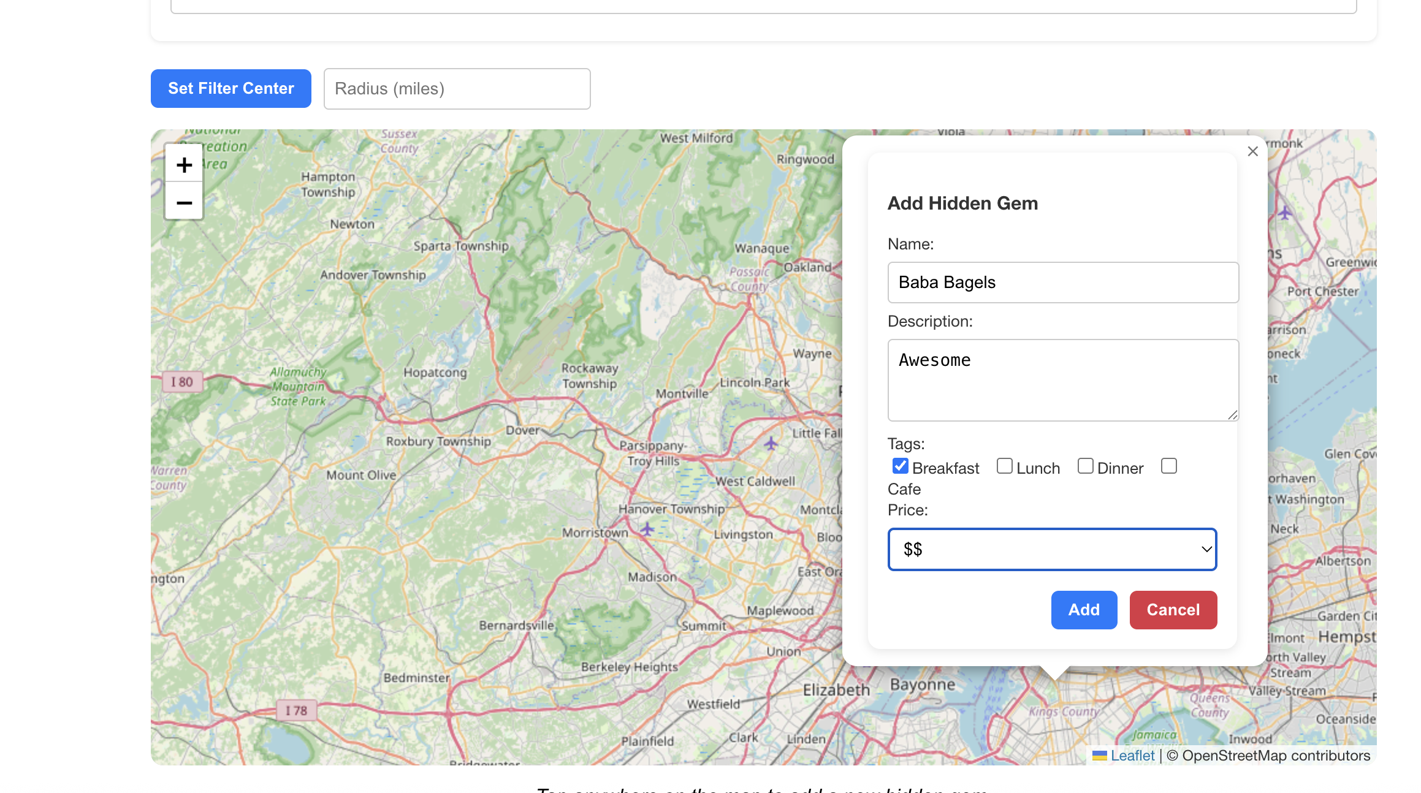The height and width of the screenshot is (793, 1421).
Task: Uncheck the Breakfast tag
Action: [900, 466]
